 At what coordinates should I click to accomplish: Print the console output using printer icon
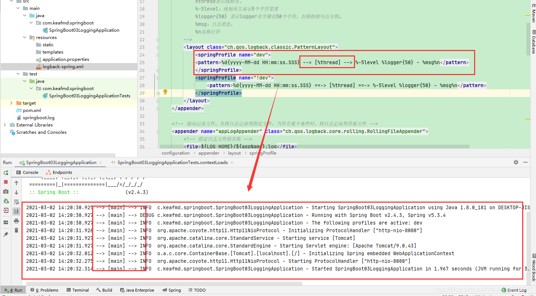pos(16,221)
